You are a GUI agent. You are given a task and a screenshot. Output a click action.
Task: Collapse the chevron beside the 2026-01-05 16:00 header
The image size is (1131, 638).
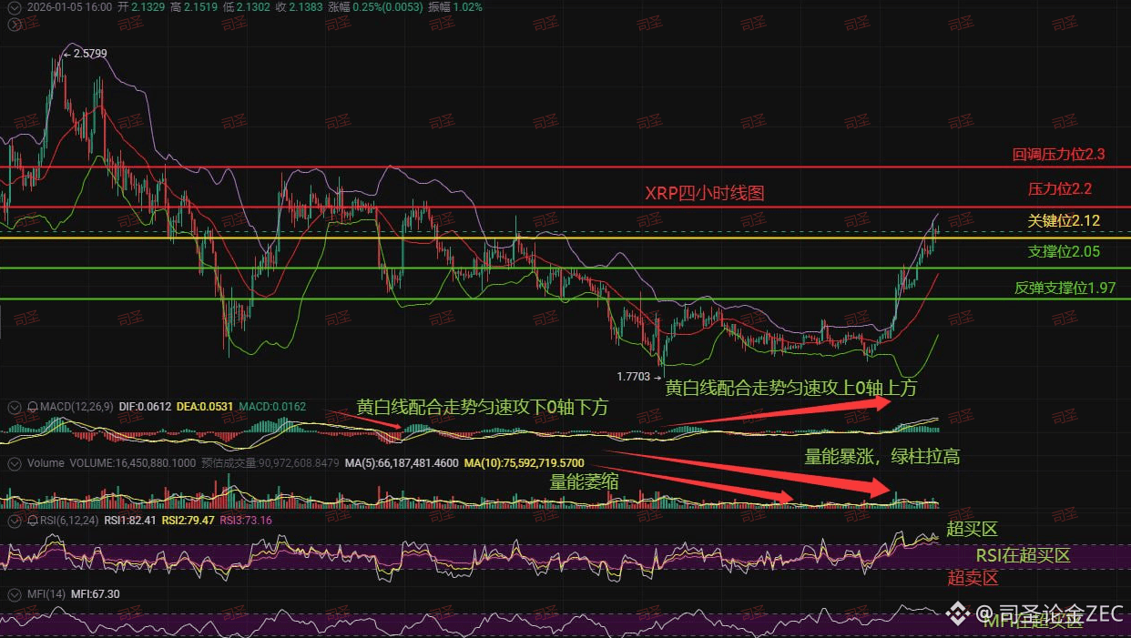(14, 6)
